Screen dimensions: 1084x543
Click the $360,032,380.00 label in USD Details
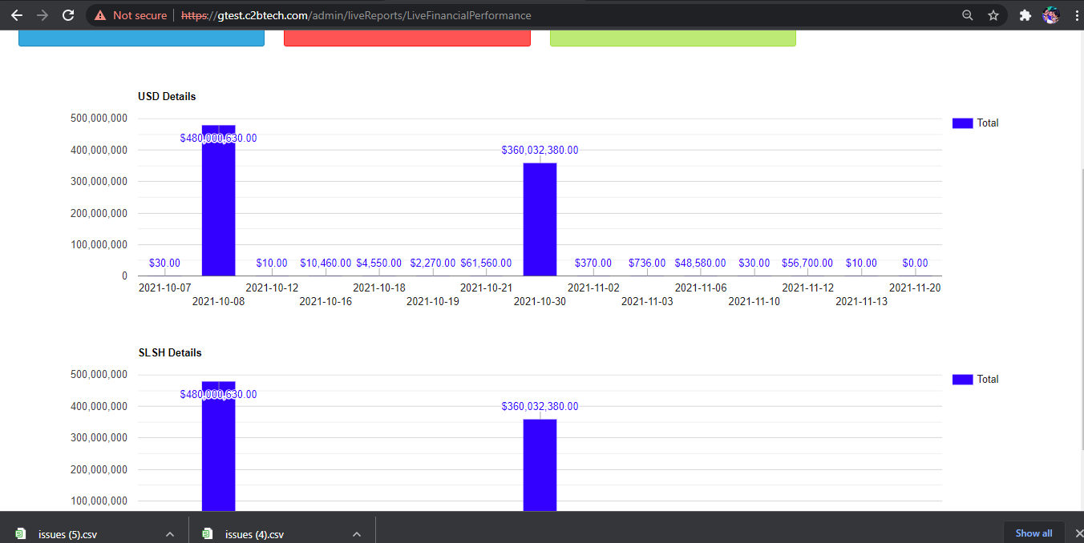(x=540, y=150)
